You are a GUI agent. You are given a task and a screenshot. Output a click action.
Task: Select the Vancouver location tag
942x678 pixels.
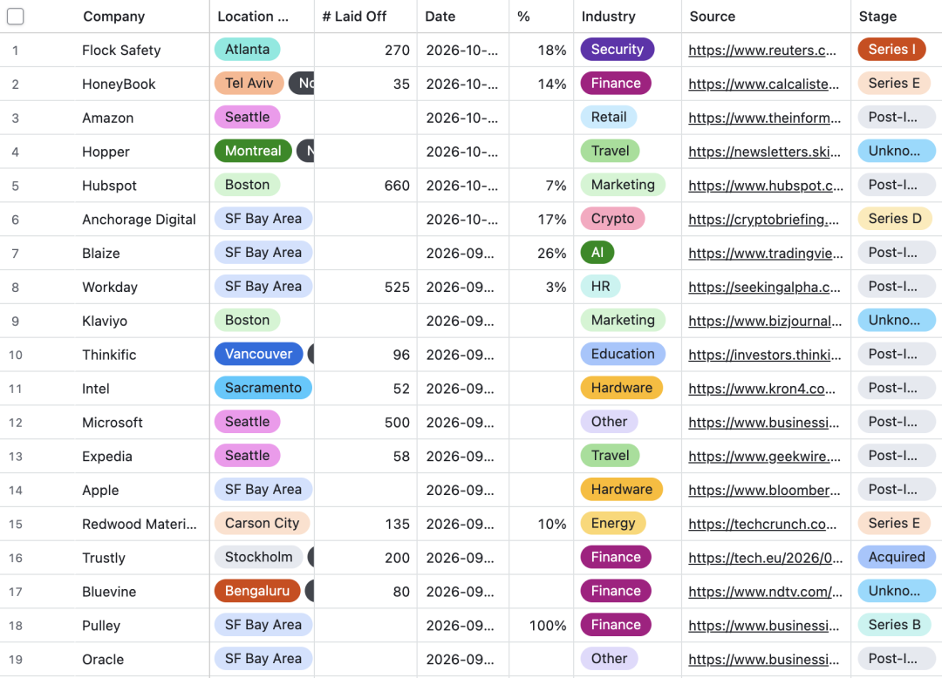[258, 354]
